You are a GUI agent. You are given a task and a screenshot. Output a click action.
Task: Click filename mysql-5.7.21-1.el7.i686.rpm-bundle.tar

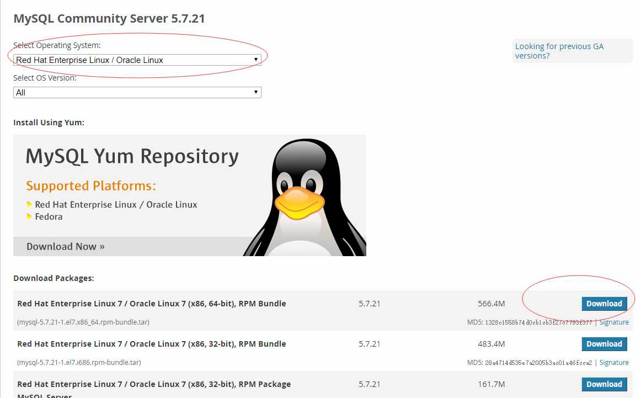click(79, 363)
